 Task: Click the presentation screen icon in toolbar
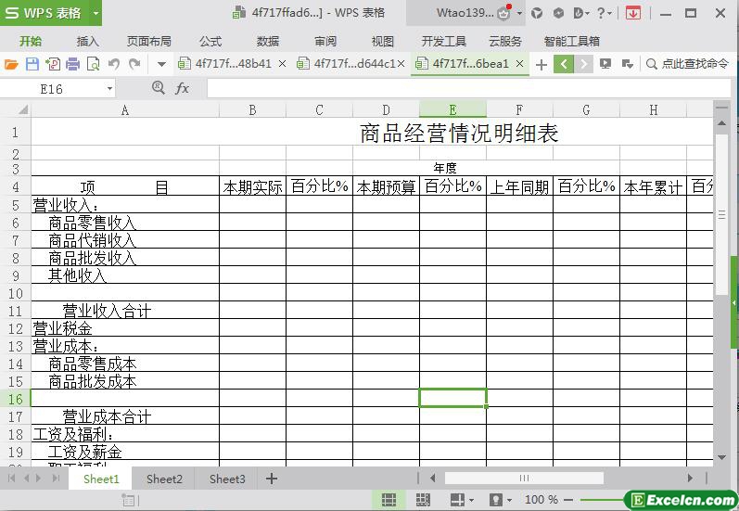[x=605, y=64]
